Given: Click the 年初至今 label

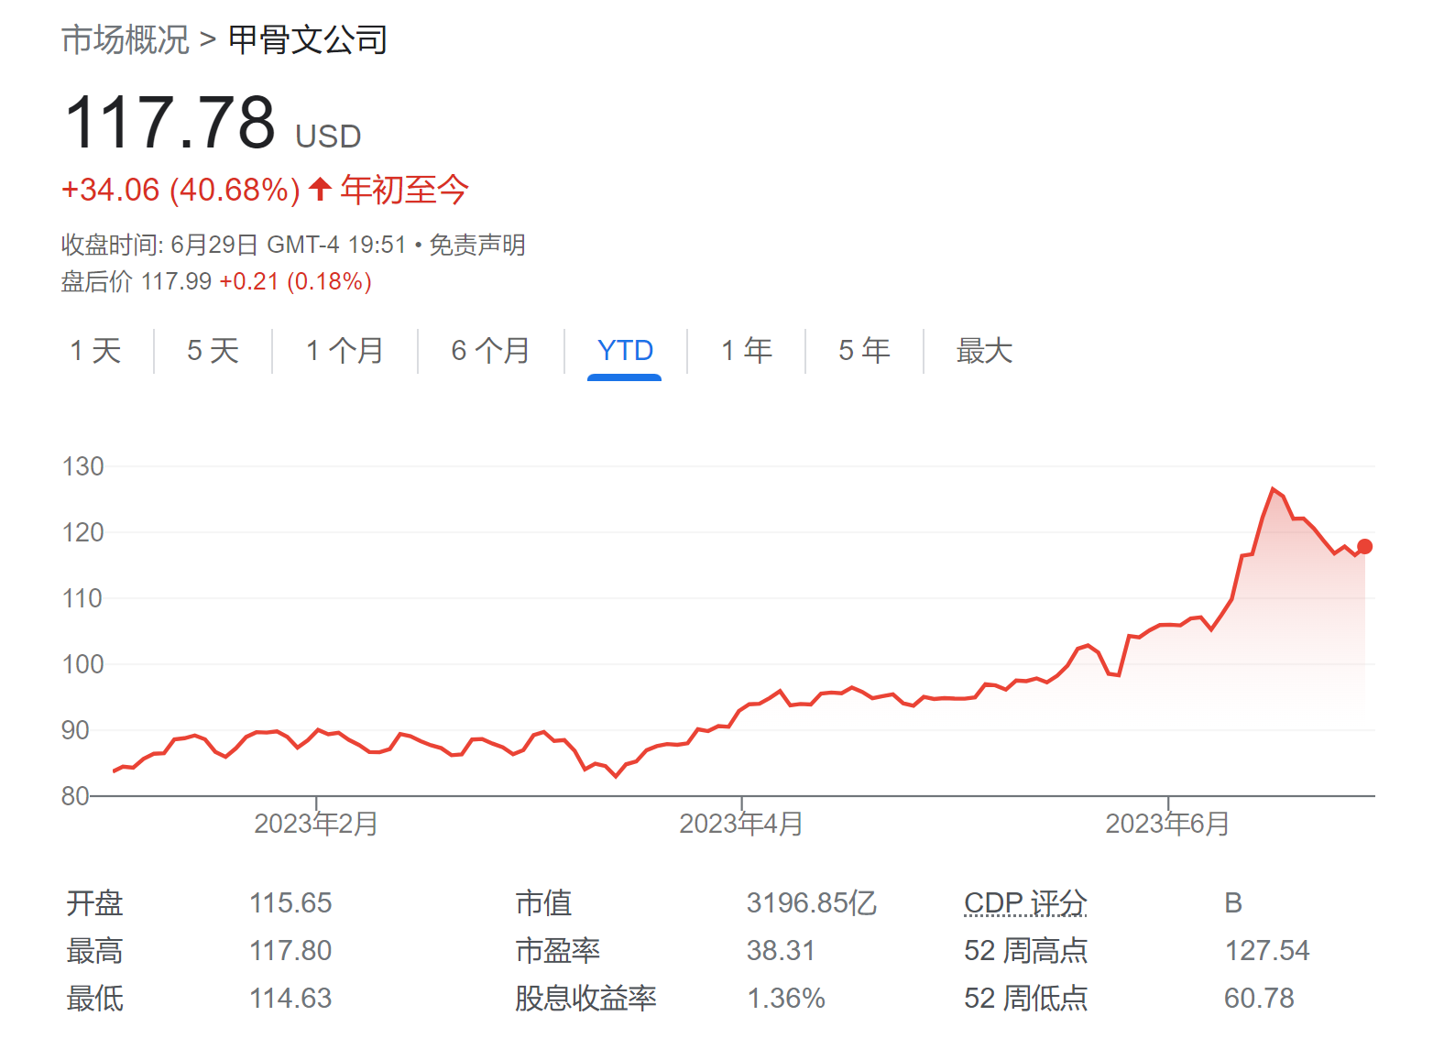Looking at the screenshot, I should (404, 190).
